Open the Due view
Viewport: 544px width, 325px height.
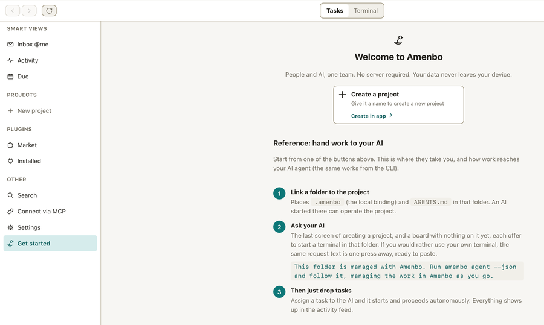tap(50, 77)
